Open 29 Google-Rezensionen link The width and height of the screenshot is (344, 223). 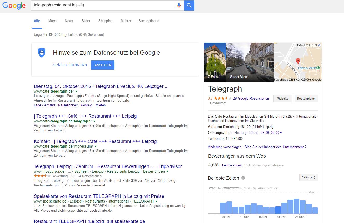click(251, 99)
